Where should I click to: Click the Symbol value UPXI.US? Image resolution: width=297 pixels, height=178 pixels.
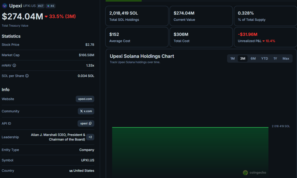(x=88, y=160)
